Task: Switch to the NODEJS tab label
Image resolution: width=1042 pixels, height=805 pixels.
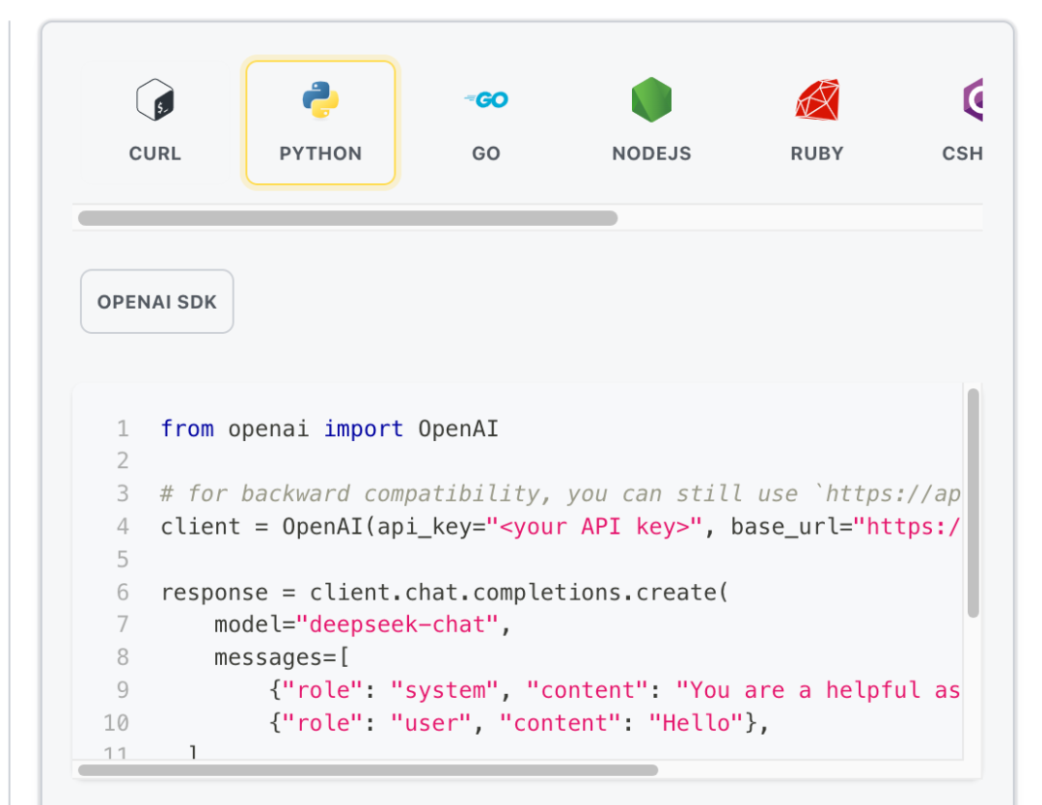Action: coord(651,153)
